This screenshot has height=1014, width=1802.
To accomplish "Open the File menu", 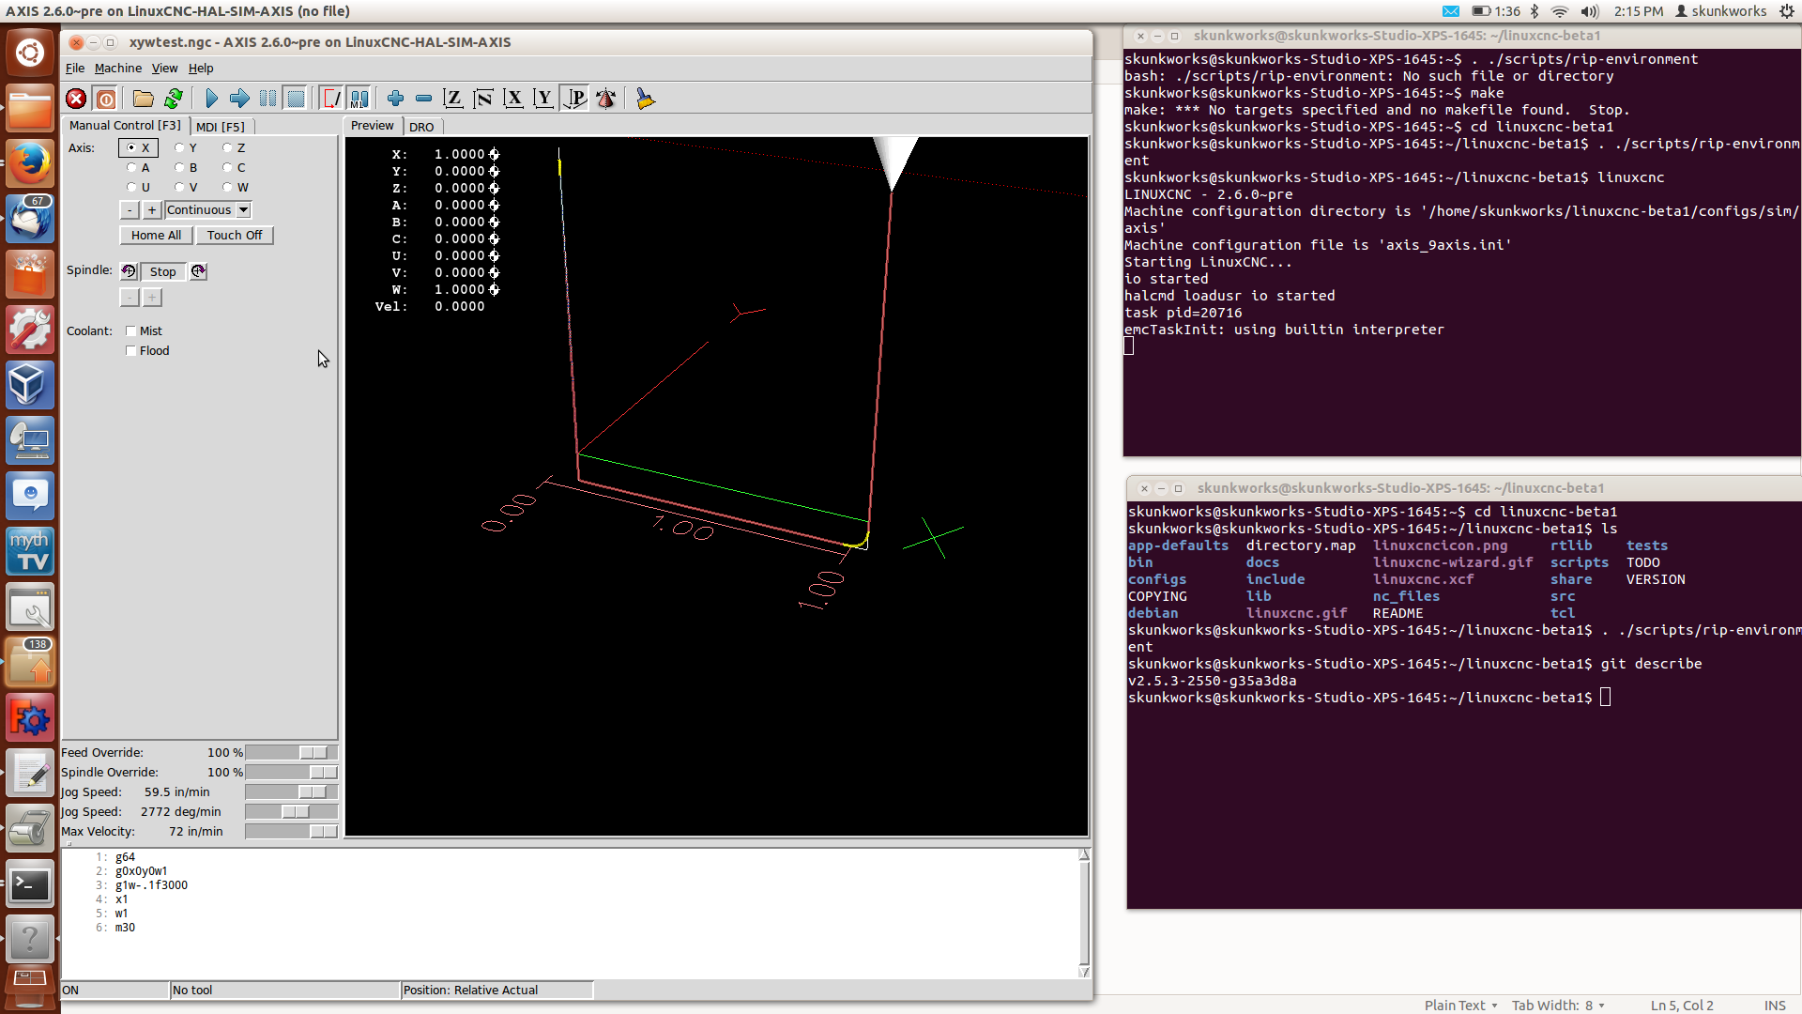I will [x=75, y=68].
